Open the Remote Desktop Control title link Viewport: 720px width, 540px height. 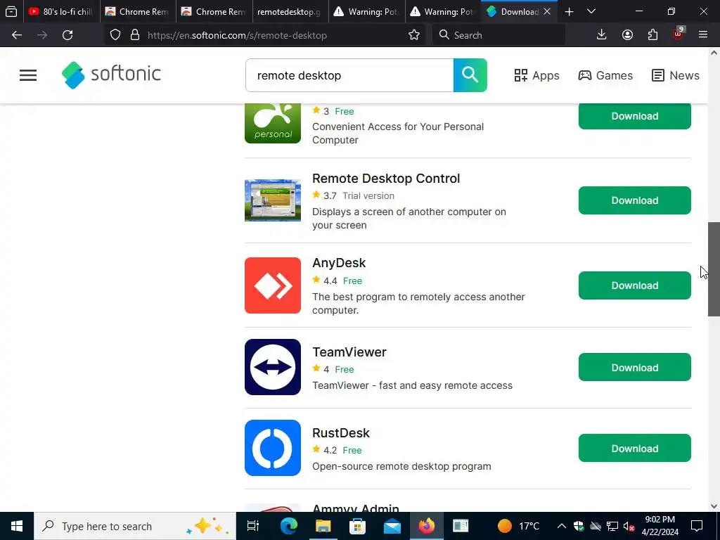coord(386,178)
